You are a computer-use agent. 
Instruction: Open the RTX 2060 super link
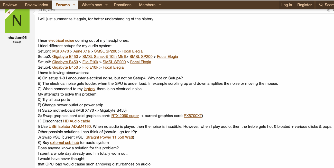(125, 116)
